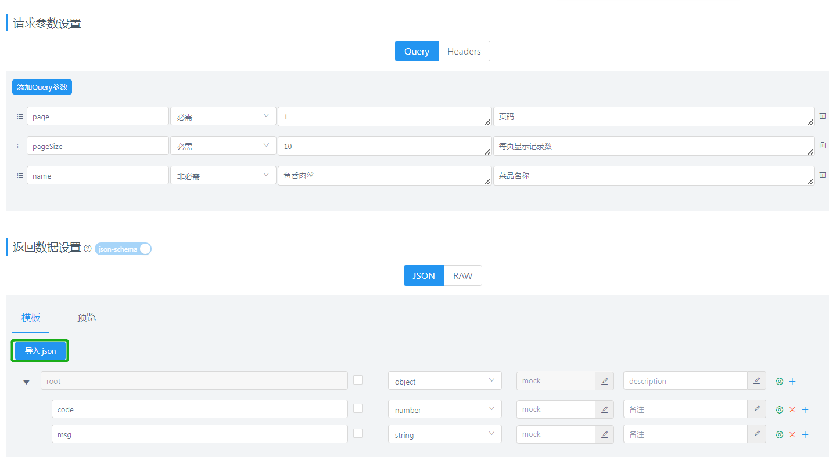Image resolution: width=829 pixels, height=457 pixels.
Task: Click the code field name input
Action: pos(200,409)
